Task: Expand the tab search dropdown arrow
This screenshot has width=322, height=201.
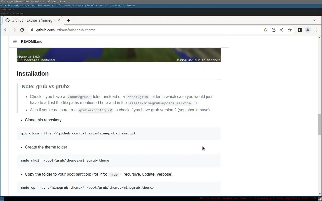Action: point(314,20)
